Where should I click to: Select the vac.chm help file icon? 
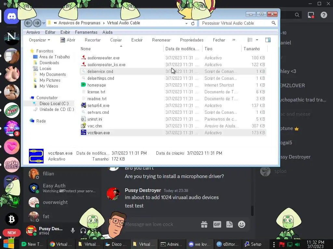[x=84, y=125]
